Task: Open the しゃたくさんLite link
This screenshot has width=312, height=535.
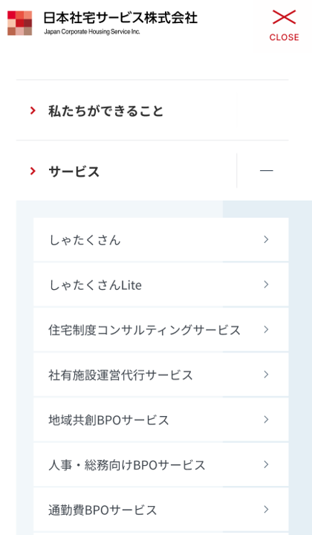Action: (161, 284)
